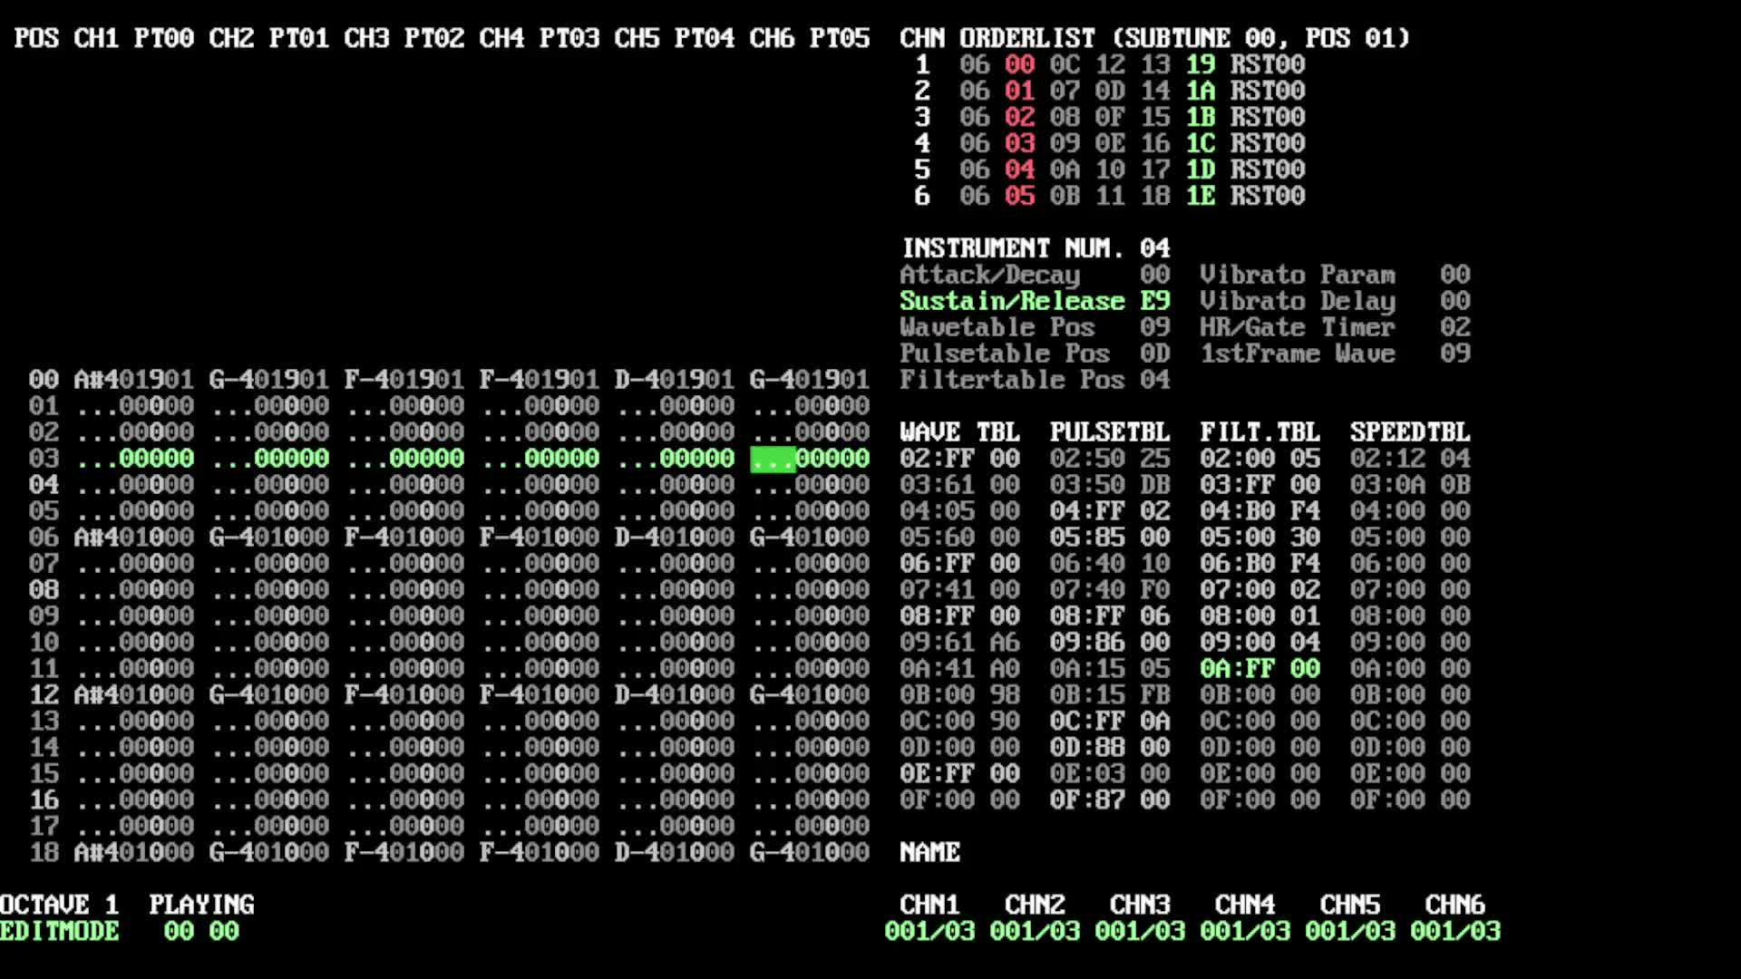The image size is (1741, 979).
Task: Click Filtertable Pos value 04
Action: (x=1154, y=380)
